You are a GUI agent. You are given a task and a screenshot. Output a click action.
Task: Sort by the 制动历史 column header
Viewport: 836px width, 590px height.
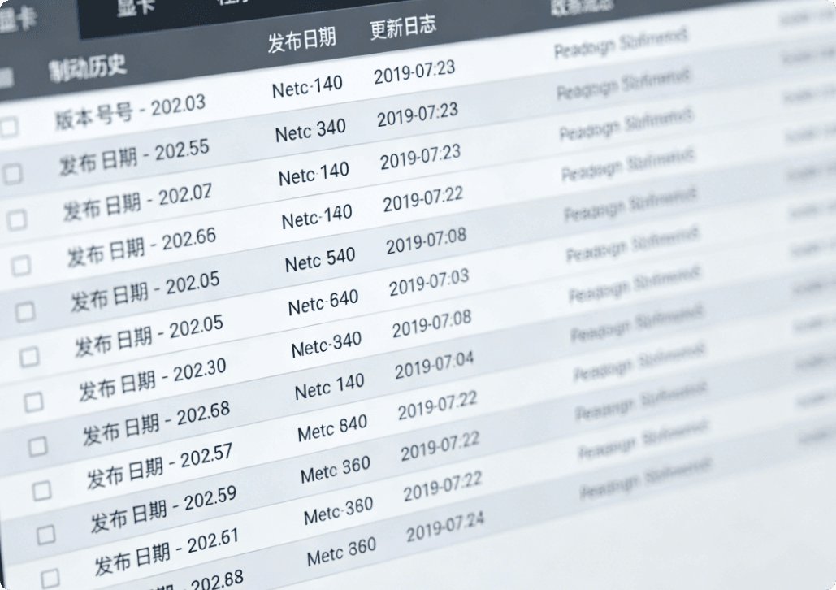pyautogui.click(x=87, y=67)
